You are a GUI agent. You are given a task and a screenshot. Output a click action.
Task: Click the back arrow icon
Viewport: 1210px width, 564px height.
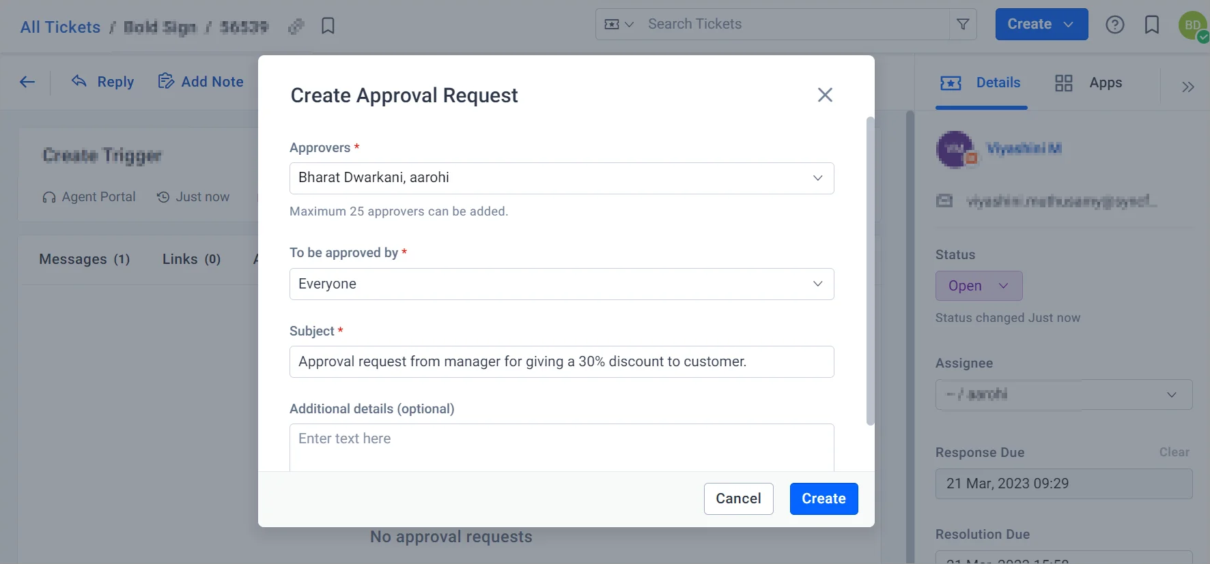click(x=27, y=82)
